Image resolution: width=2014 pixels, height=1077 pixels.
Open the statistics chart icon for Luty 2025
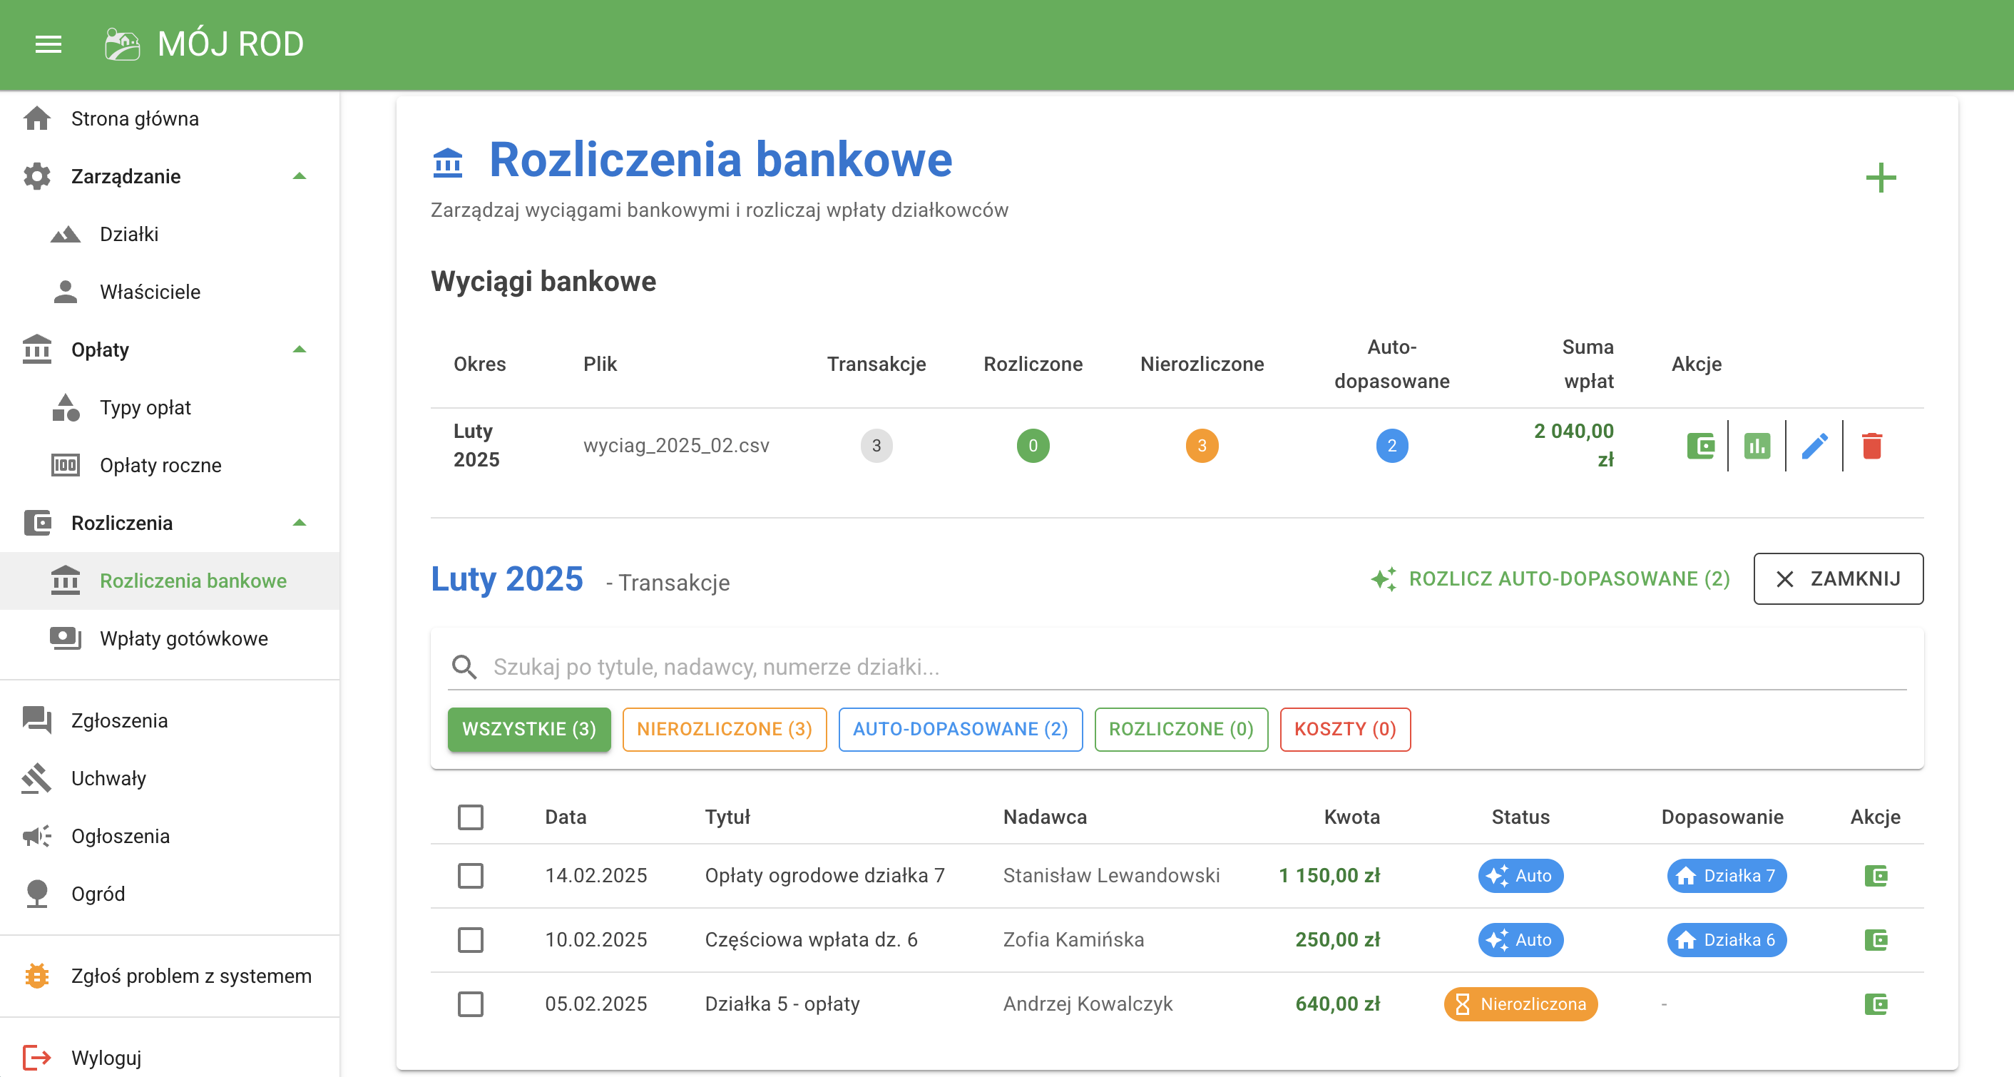click(1756, 445)
